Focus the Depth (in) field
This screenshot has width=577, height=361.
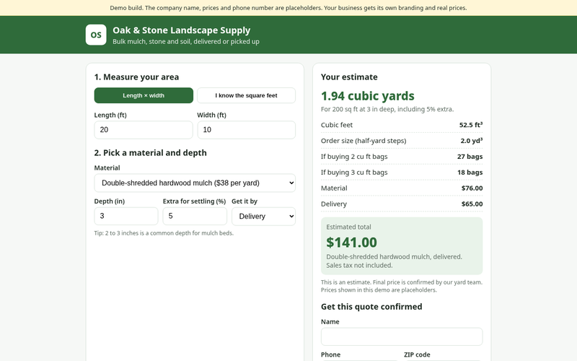(126, 216)
